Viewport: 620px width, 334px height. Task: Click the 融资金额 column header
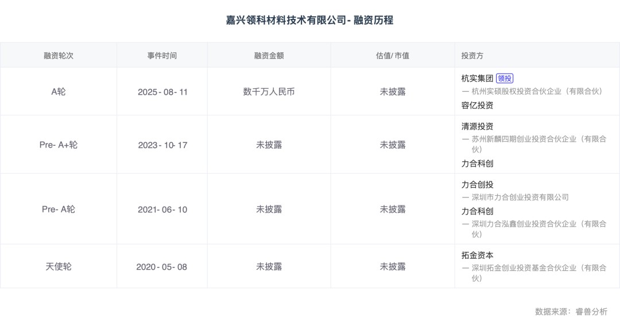click(269, 56)
